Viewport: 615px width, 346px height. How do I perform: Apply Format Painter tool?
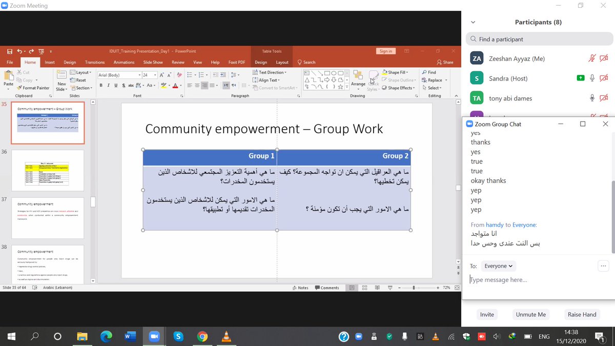[33, 88]
